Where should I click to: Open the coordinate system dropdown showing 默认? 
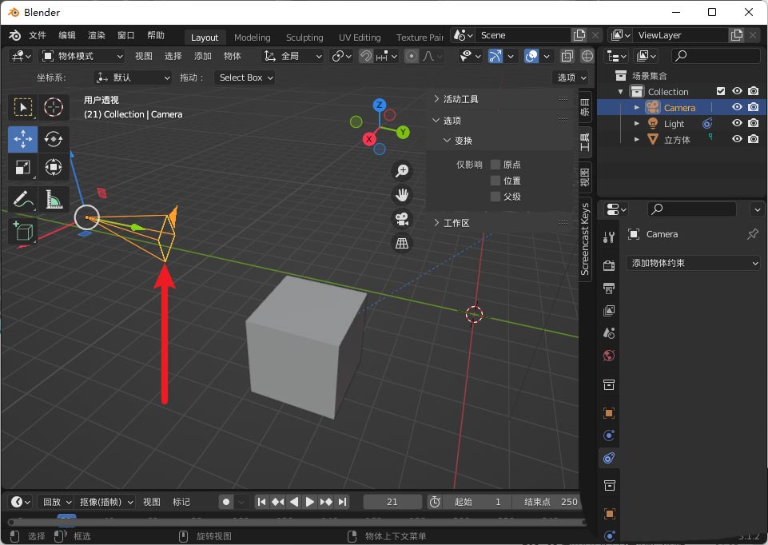[x=132, y=77]
